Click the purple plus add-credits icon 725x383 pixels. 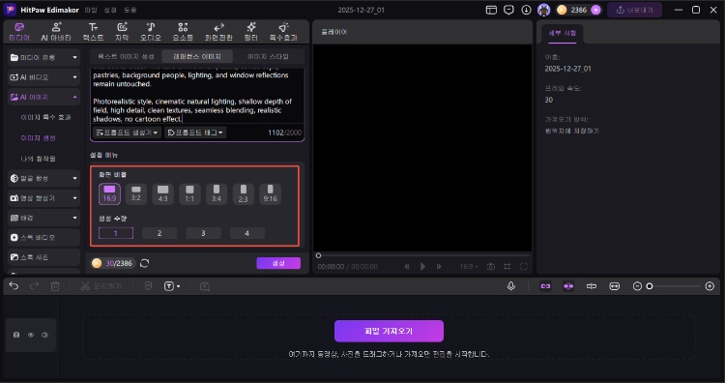pos(595,10)
